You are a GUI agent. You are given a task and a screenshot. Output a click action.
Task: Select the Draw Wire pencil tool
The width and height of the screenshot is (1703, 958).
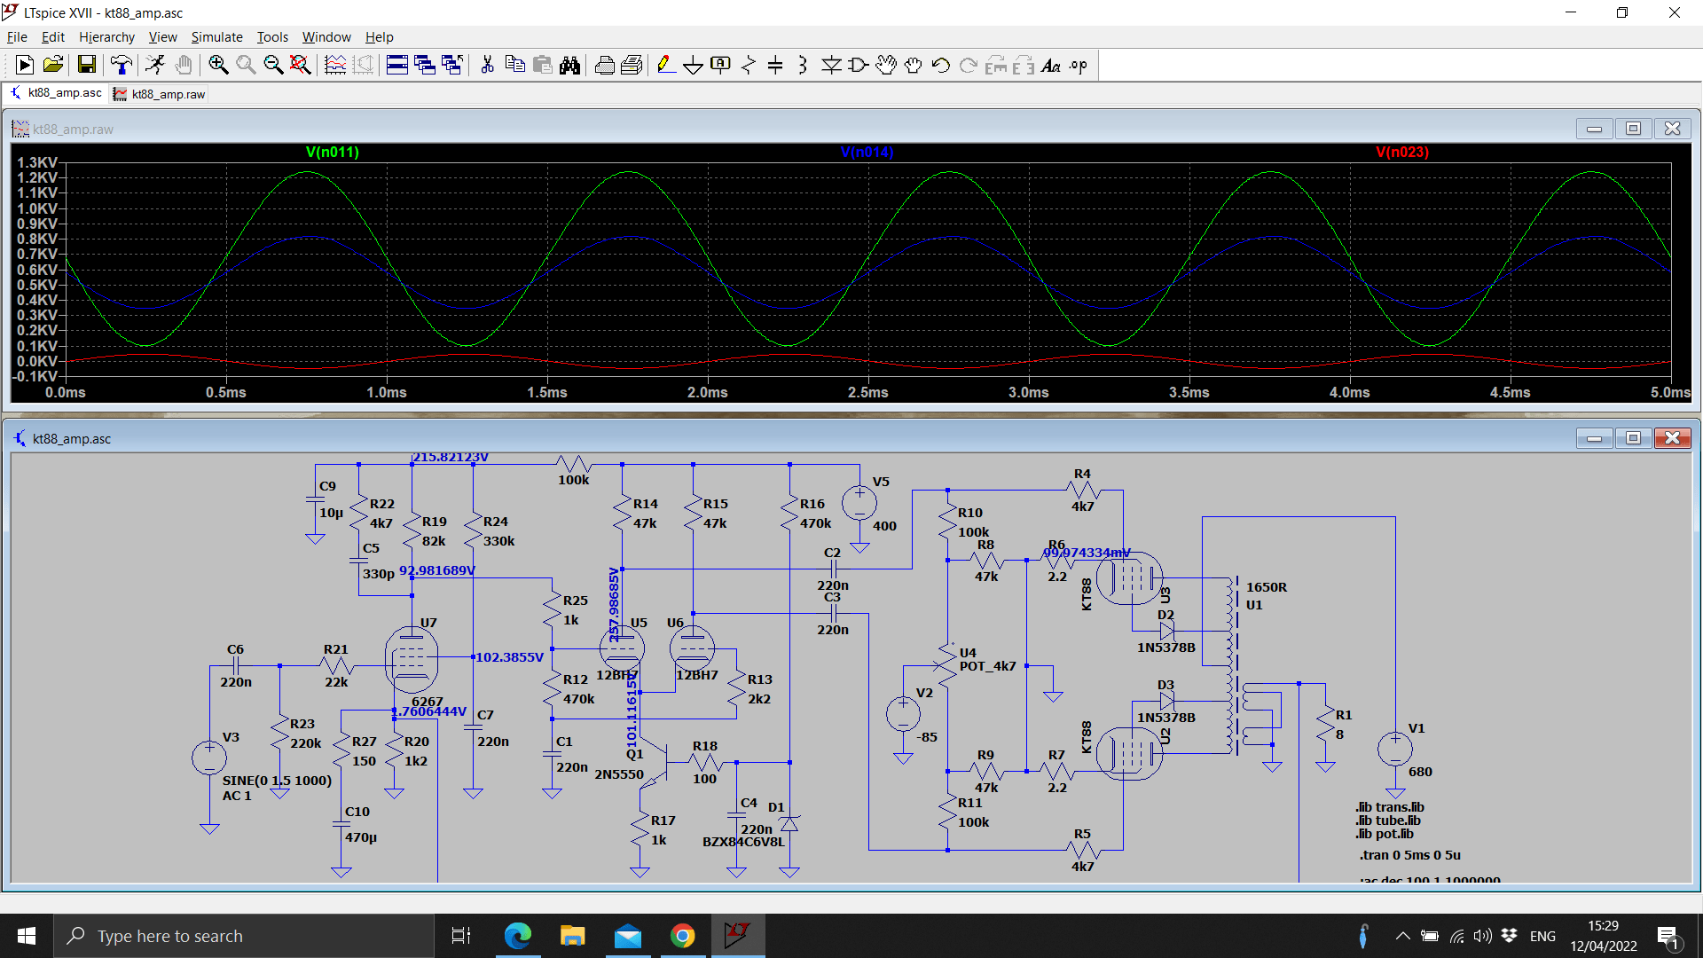666,65
